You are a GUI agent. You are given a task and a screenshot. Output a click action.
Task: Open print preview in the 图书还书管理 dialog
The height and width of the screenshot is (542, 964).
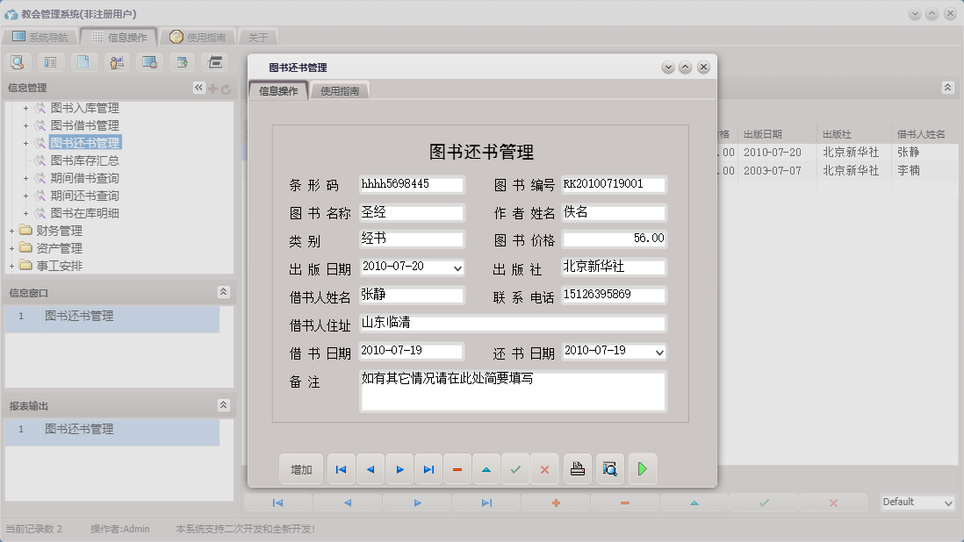point(609,468)
